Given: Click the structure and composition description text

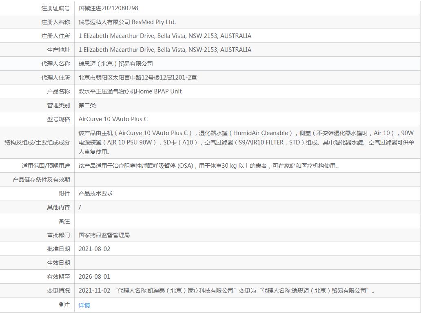Looking at the screenshot, I should pos(246,142).
